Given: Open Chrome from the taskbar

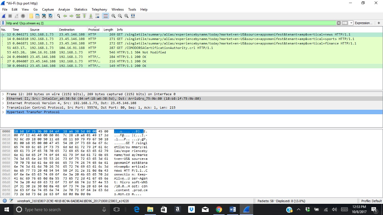Looking at the screenshot, I should click(x=219, y=209).
